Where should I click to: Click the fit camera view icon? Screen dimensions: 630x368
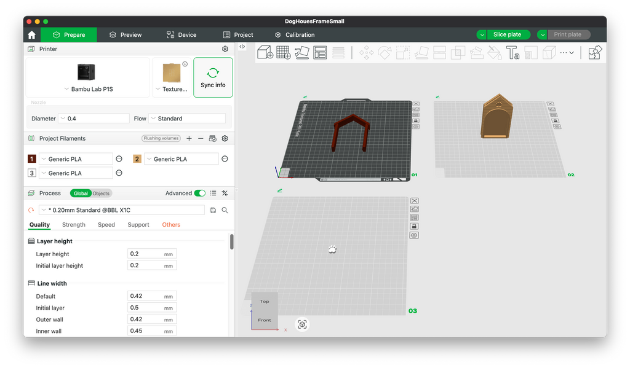click(x=302, y=324)
